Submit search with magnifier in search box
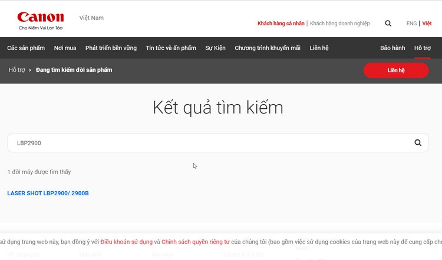Viewport: 442px width, 260px height. pos(418,143)
